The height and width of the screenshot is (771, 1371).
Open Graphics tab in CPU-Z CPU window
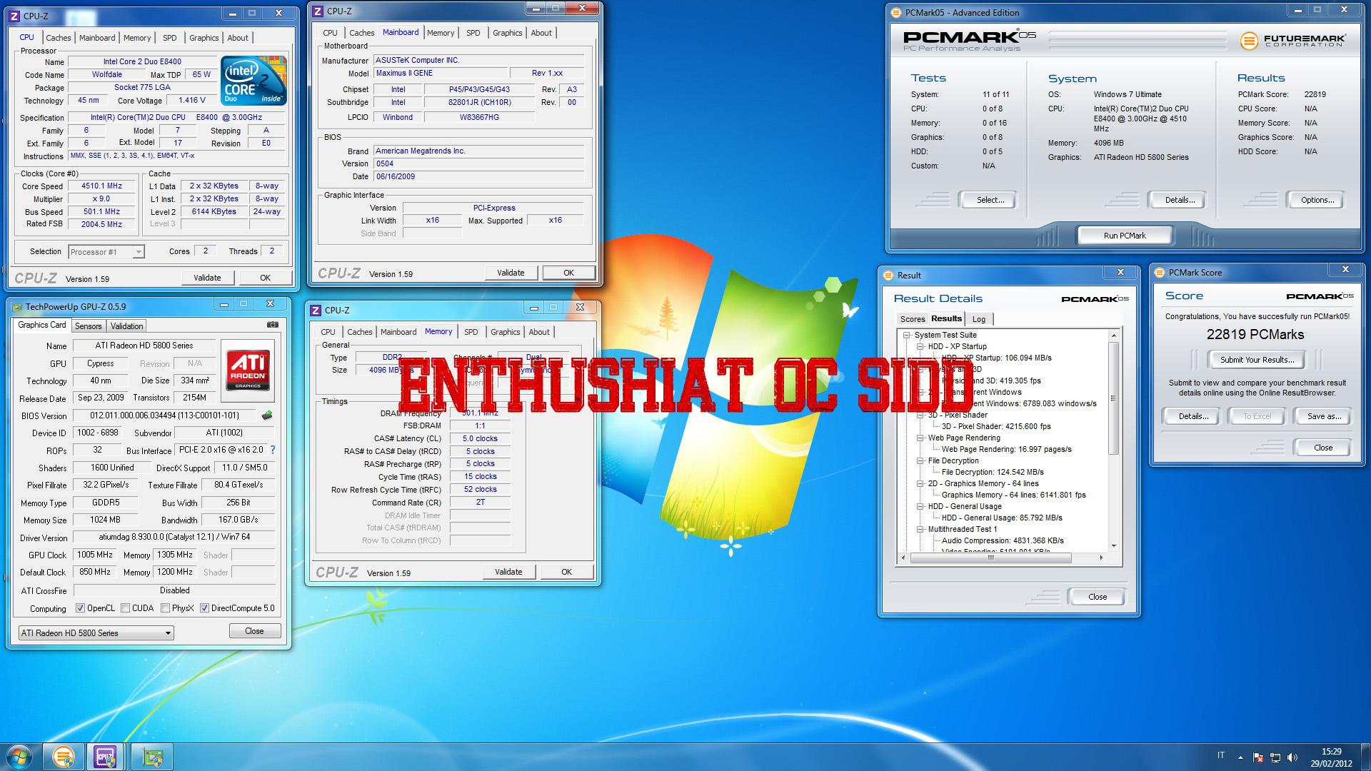click(x=204, y=38)
